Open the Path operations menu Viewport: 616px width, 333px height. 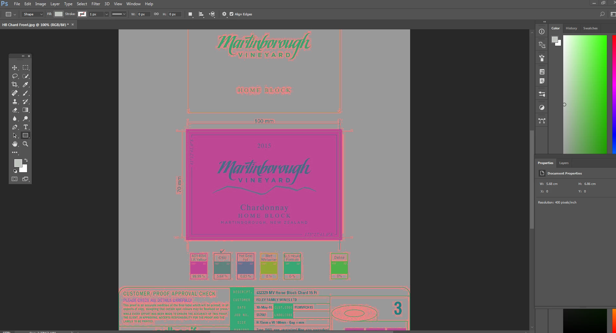pos(191,14)
